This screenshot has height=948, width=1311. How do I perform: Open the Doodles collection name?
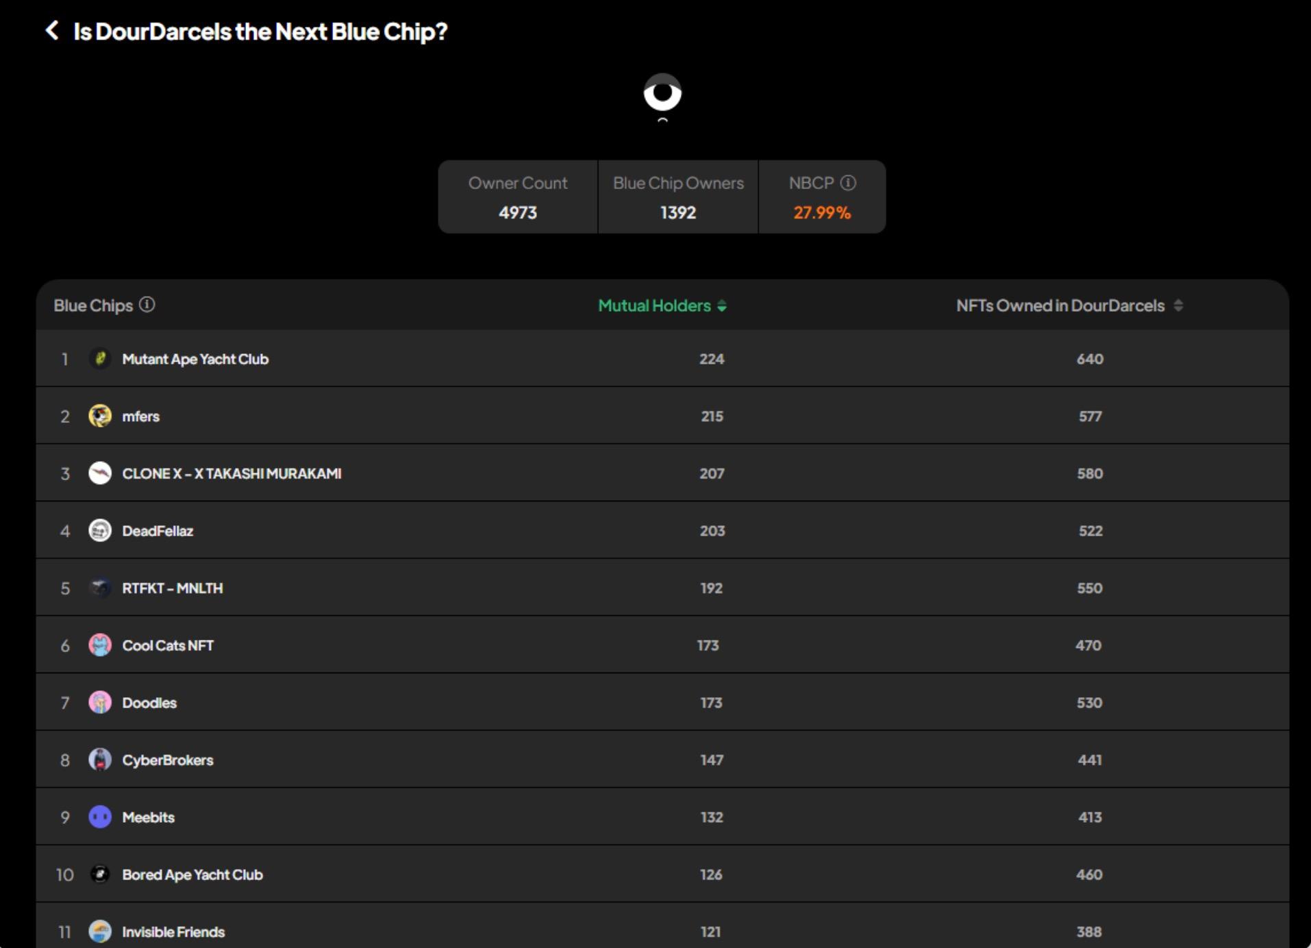tap(149, 703)
